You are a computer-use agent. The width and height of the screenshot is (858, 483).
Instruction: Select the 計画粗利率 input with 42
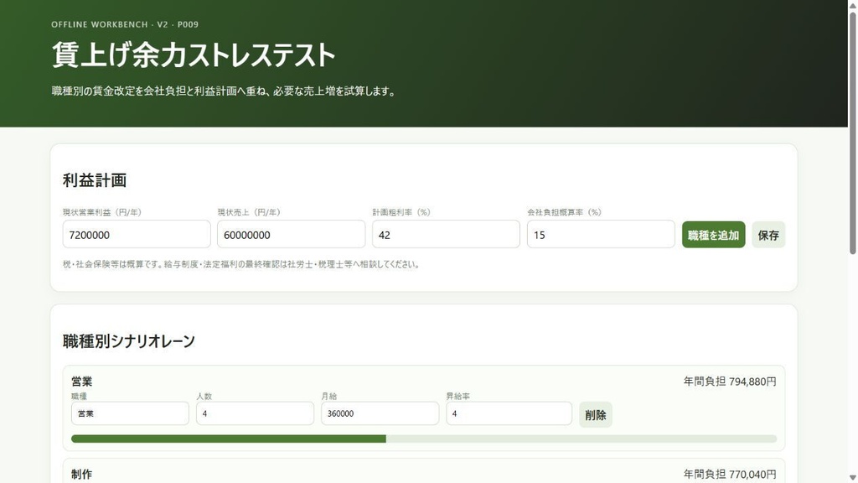[x=446, y=235]
